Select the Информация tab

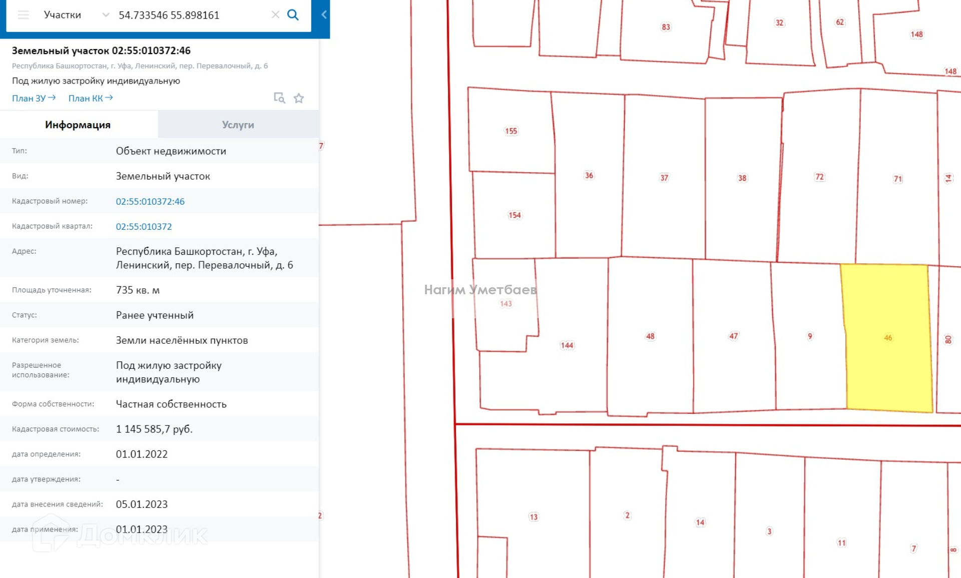tap(78, 125)
